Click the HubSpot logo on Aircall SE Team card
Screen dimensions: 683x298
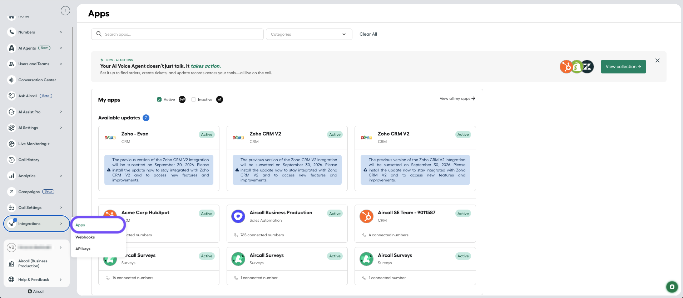366,216
